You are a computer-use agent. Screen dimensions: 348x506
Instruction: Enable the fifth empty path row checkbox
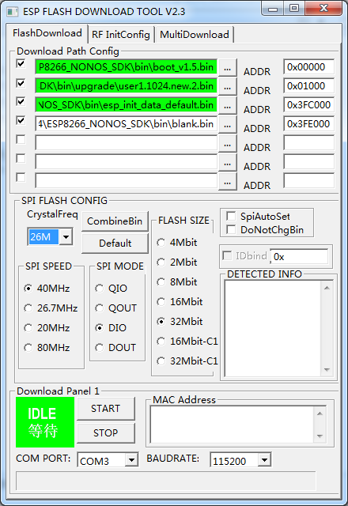click(21, 139)
